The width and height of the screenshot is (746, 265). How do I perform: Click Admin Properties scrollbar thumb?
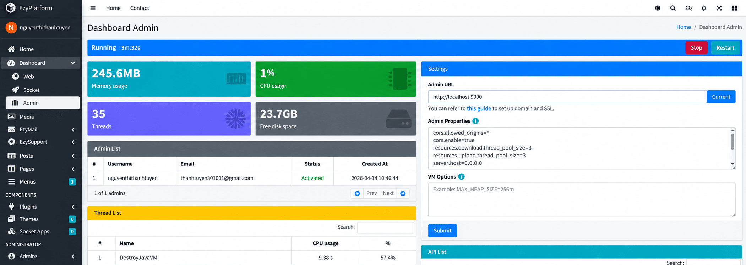732,142
